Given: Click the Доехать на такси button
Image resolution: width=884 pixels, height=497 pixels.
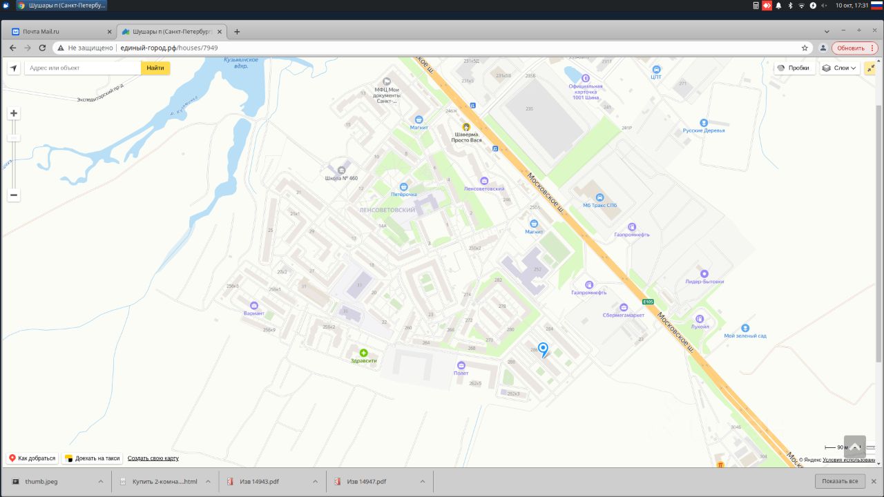Looking at the screenshot, I should [x=92, y=458].
